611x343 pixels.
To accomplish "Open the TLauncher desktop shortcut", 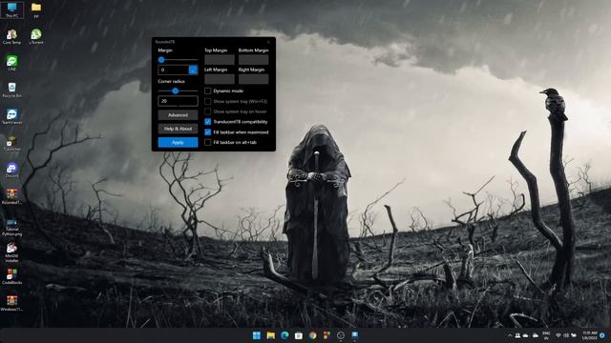I will [11, 143].
